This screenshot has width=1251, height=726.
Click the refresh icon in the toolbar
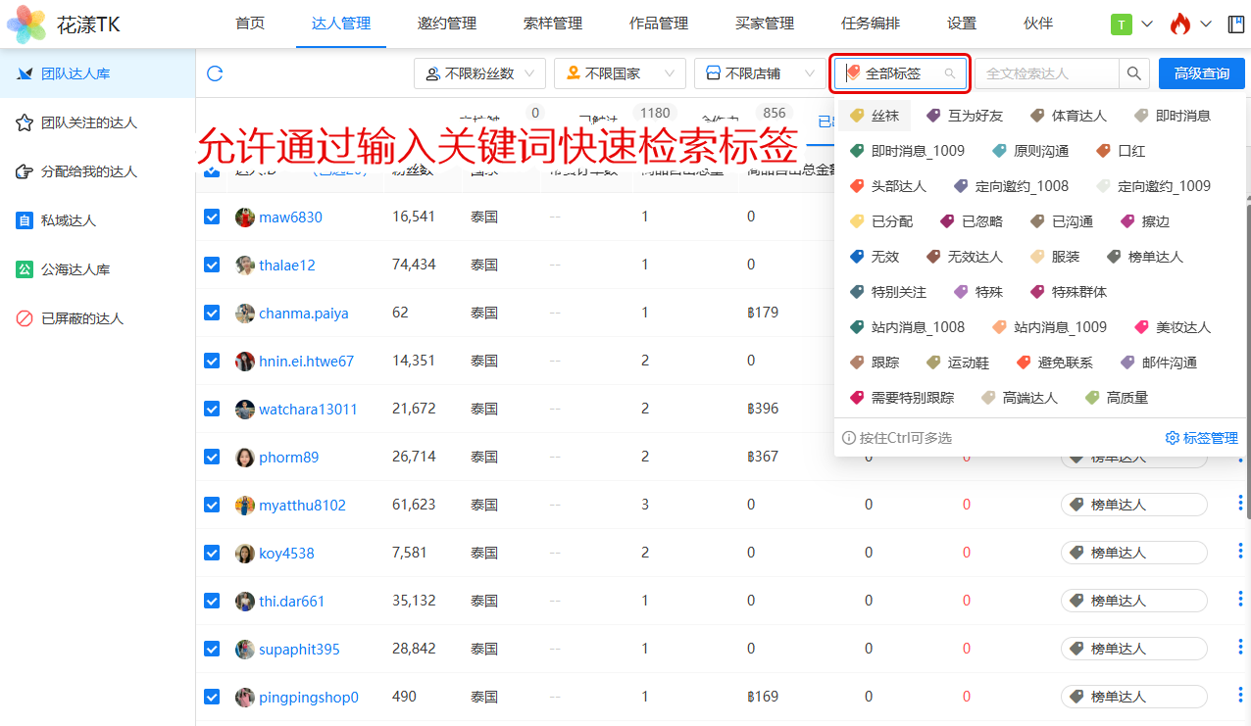215,73
